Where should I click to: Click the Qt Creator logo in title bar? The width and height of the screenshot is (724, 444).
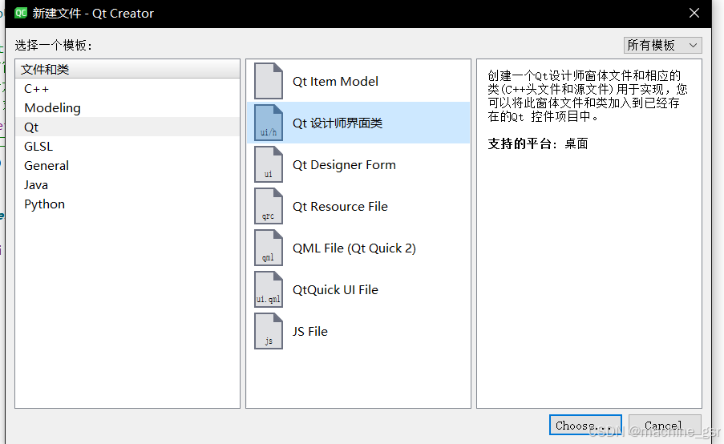(x=21, y=13)
